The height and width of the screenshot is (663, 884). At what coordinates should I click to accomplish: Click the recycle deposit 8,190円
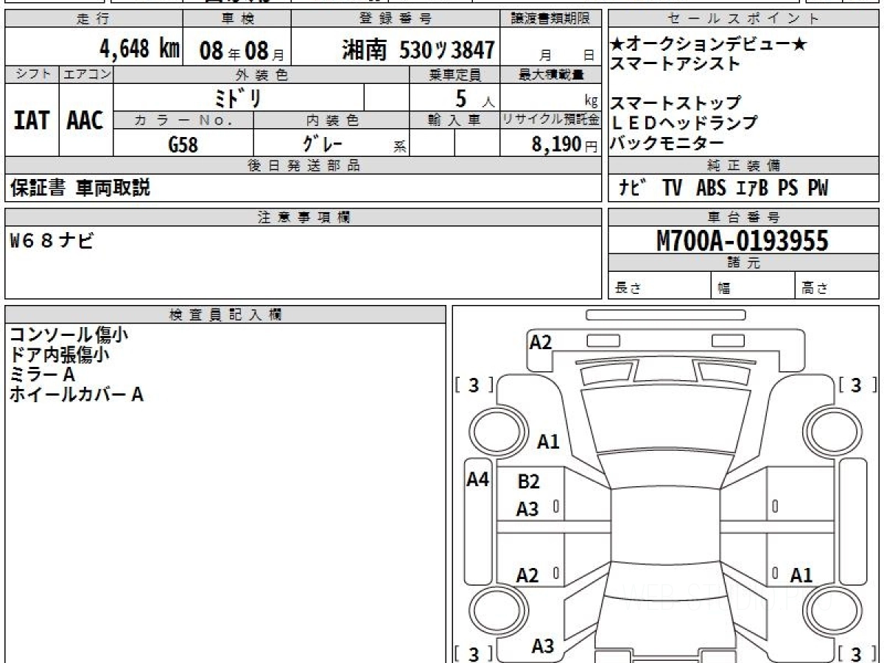pyautogui.click(x=564, y=144)
